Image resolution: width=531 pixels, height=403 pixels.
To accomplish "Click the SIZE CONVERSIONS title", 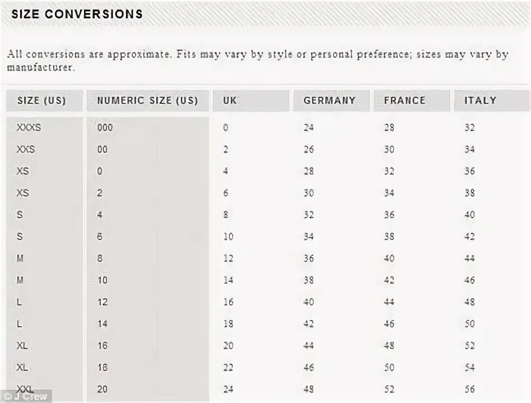I will [77, 14].
